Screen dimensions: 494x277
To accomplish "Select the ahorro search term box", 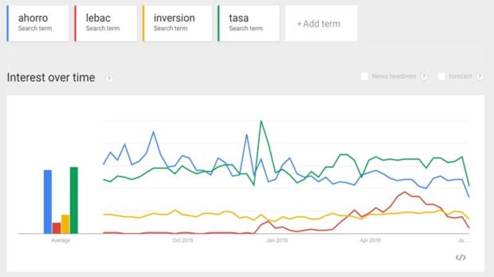I will tap(38, 23).
